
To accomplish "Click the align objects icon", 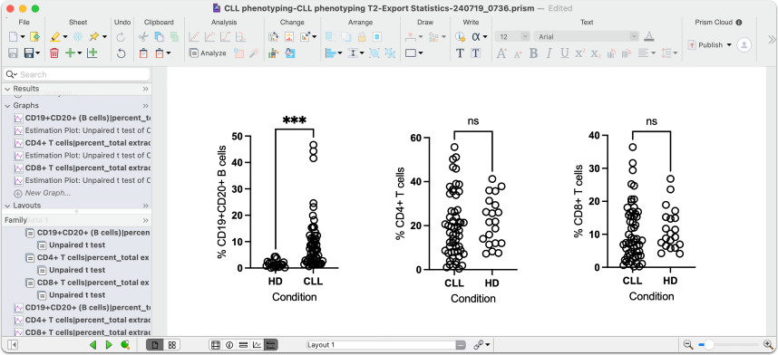I will 330,53.
